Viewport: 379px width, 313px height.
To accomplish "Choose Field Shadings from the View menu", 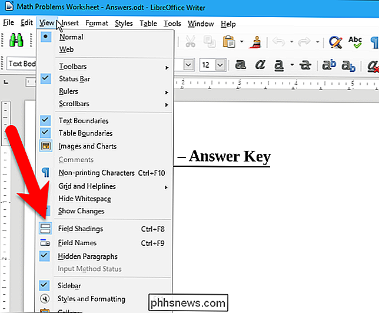I will click(x=81, y=229).
